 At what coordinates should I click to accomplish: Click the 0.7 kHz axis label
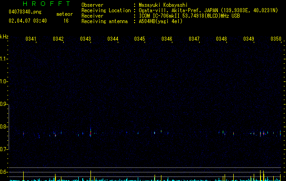coord(4,149)
